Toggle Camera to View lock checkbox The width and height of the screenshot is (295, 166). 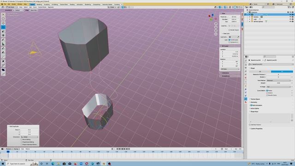tap(229, 42)
